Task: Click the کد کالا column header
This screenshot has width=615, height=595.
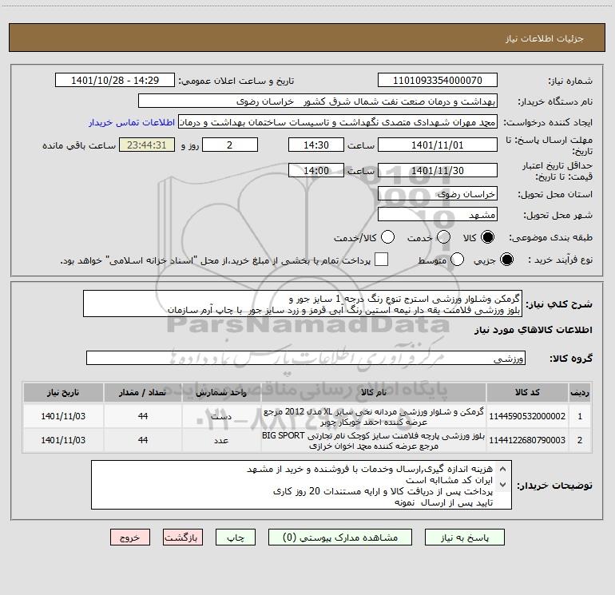Action: [527, 392]
